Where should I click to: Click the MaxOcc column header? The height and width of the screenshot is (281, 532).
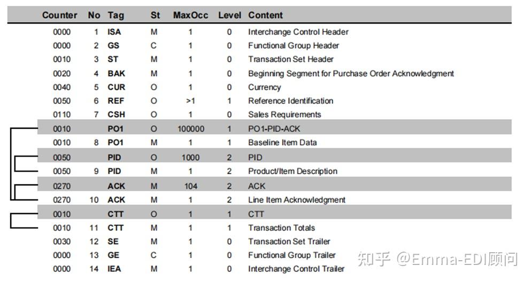(190, 15)
